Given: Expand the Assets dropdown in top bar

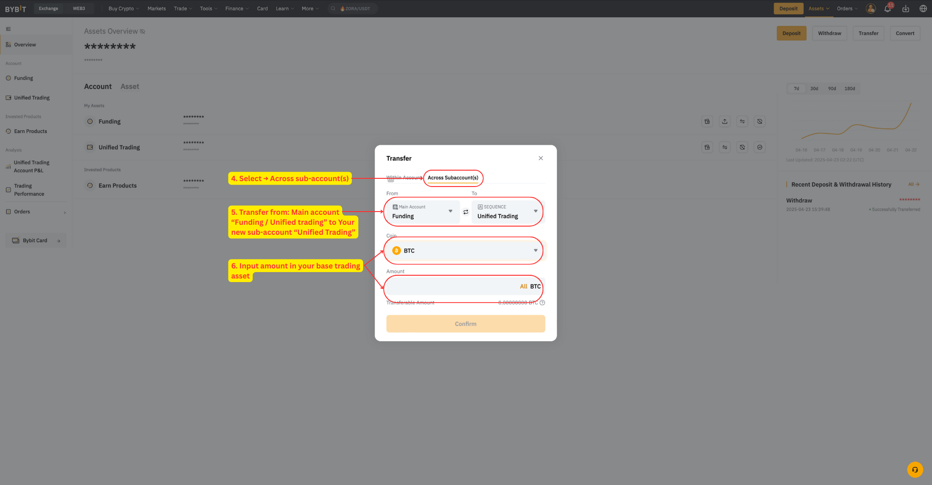Looking at the screenshot, I should (819, 9).
